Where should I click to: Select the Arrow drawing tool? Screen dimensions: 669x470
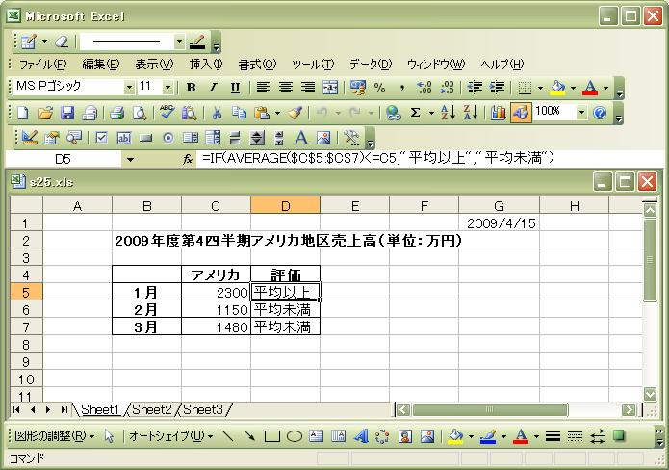250,436
